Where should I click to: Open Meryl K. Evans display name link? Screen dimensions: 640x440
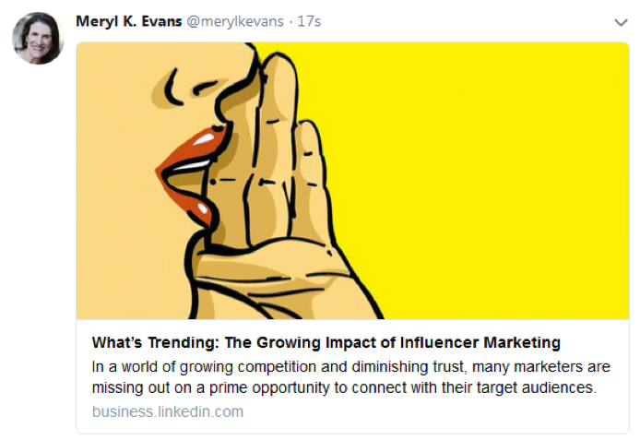click(128, 21)
